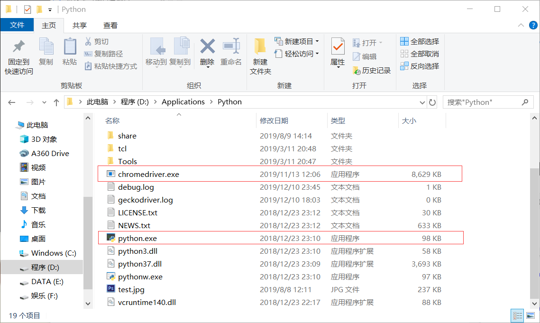
Task: Click Select all
Action: coord(420,41)
